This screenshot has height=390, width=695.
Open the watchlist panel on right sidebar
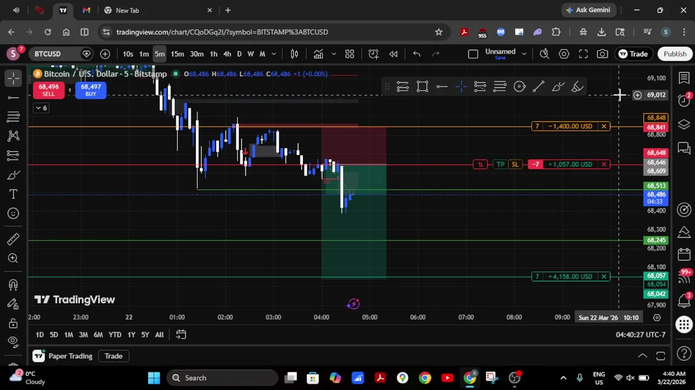click(x=684, y=79)
